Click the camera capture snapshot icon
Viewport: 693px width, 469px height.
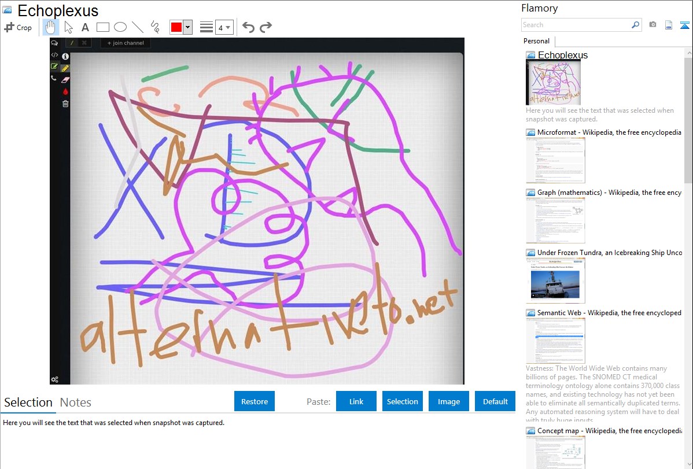[x=653, y=25]
